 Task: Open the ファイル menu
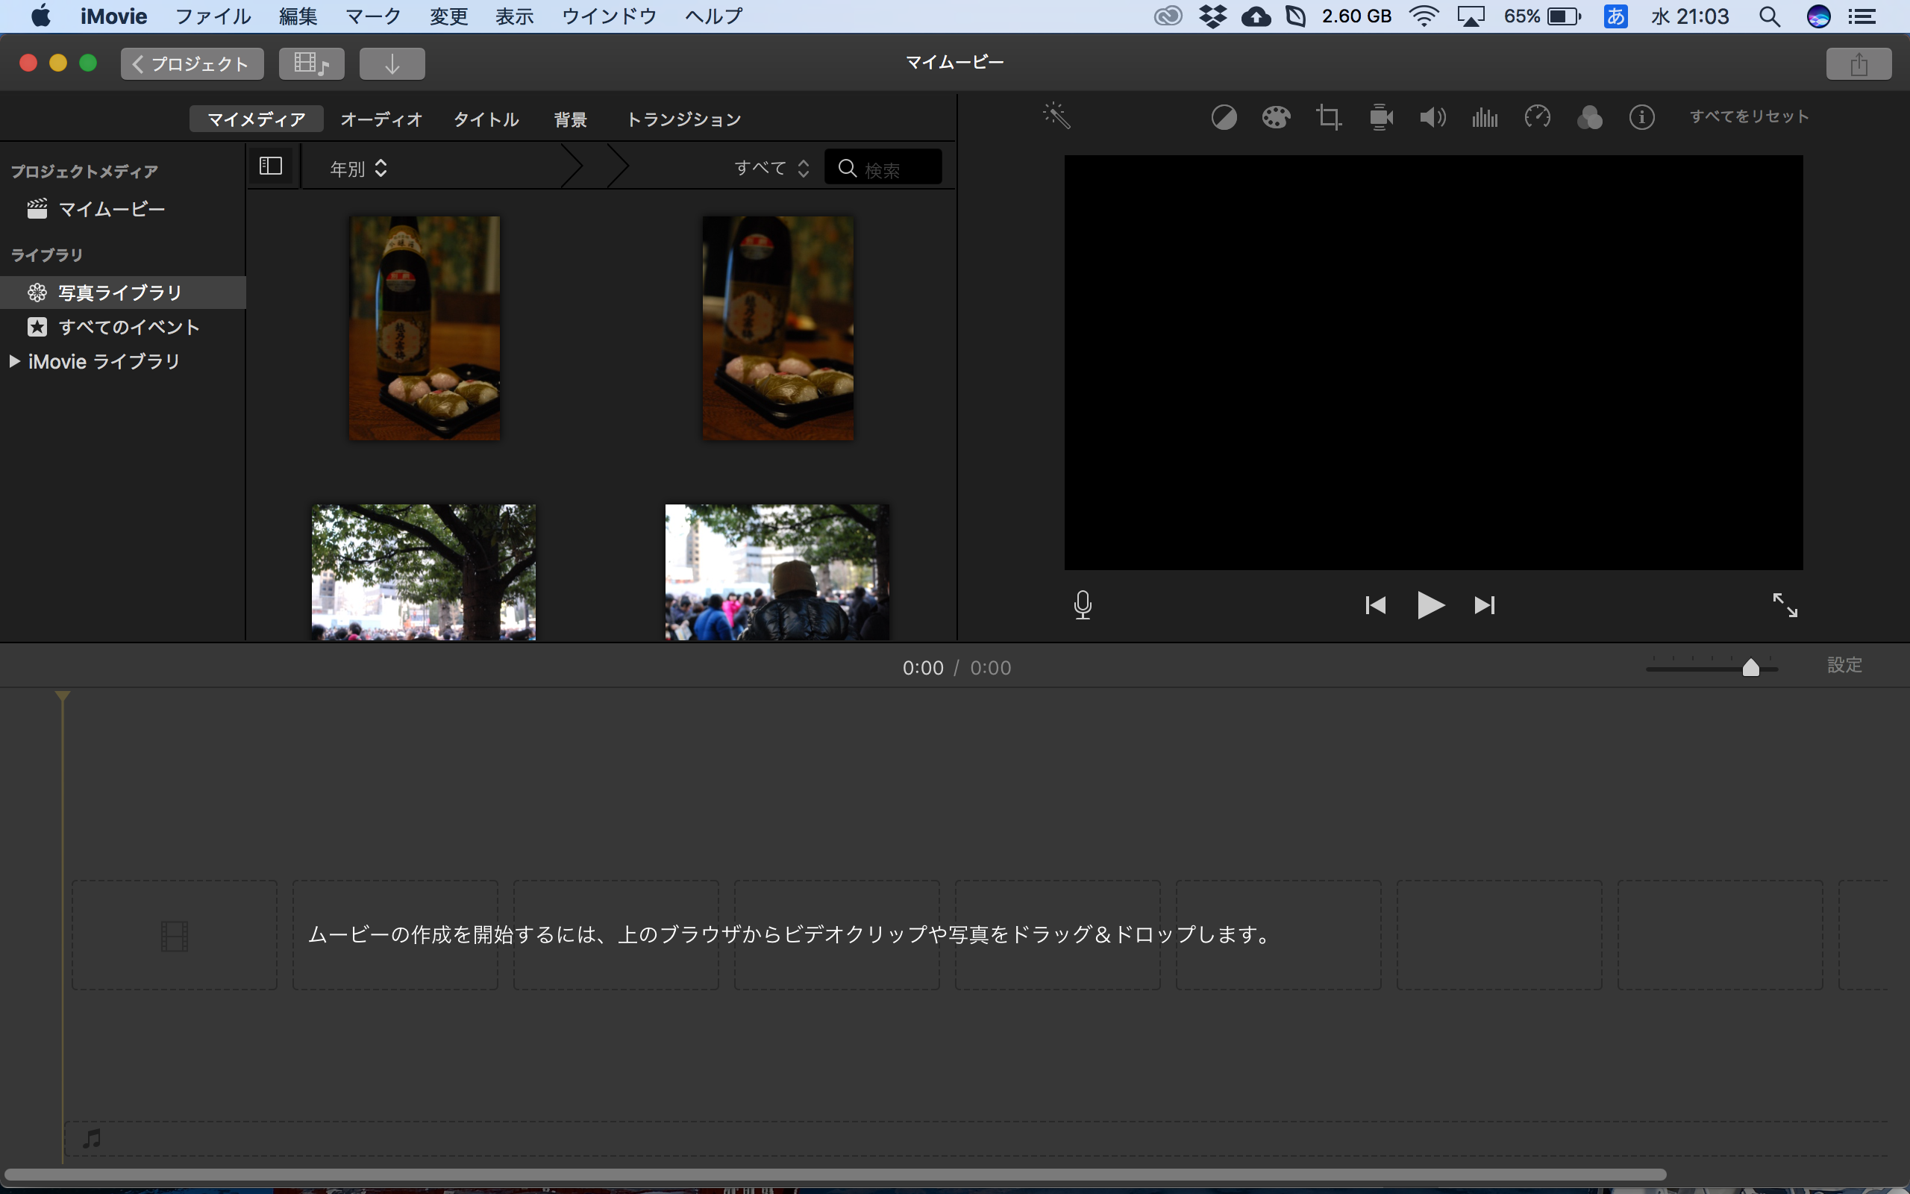(213, 16)
